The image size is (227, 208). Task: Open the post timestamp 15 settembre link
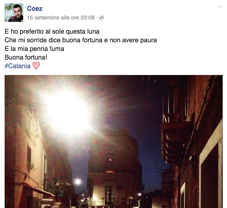(61, 18)
